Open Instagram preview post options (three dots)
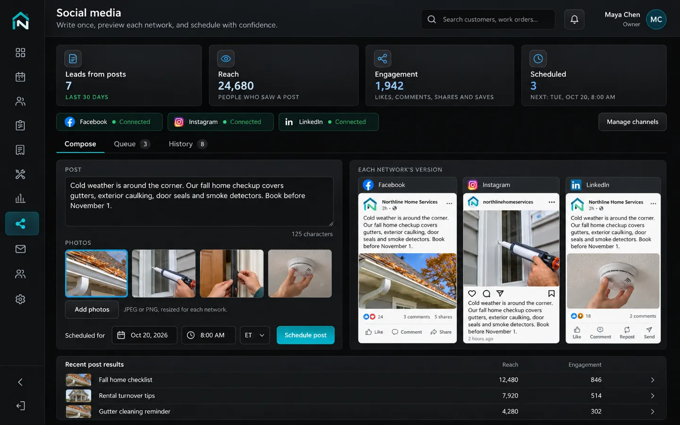 (x=552, y=202)
